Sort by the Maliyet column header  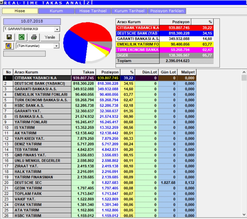click(187, 72)
